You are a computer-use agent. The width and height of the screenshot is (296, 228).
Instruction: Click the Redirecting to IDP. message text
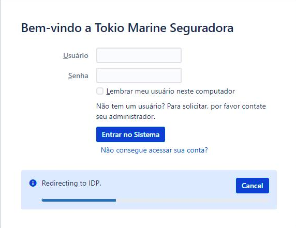click(71, 184)
